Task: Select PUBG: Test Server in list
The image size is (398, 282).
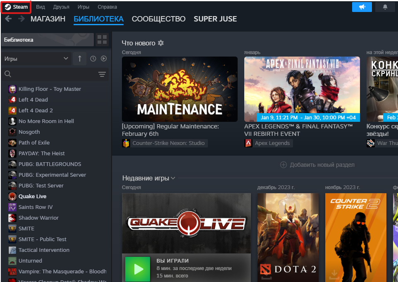Action: point(41,186)
